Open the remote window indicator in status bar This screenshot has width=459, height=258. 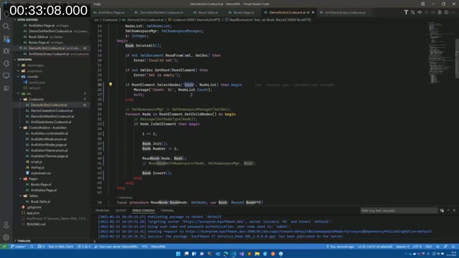tap(4, 247)
